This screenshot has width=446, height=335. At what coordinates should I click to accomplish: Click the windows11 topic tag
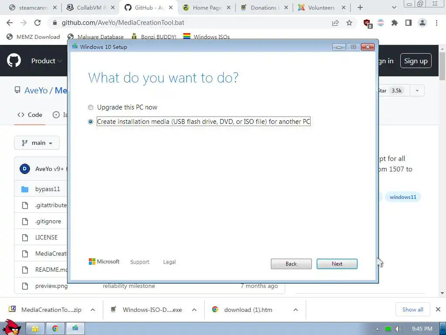click(403, 197)
